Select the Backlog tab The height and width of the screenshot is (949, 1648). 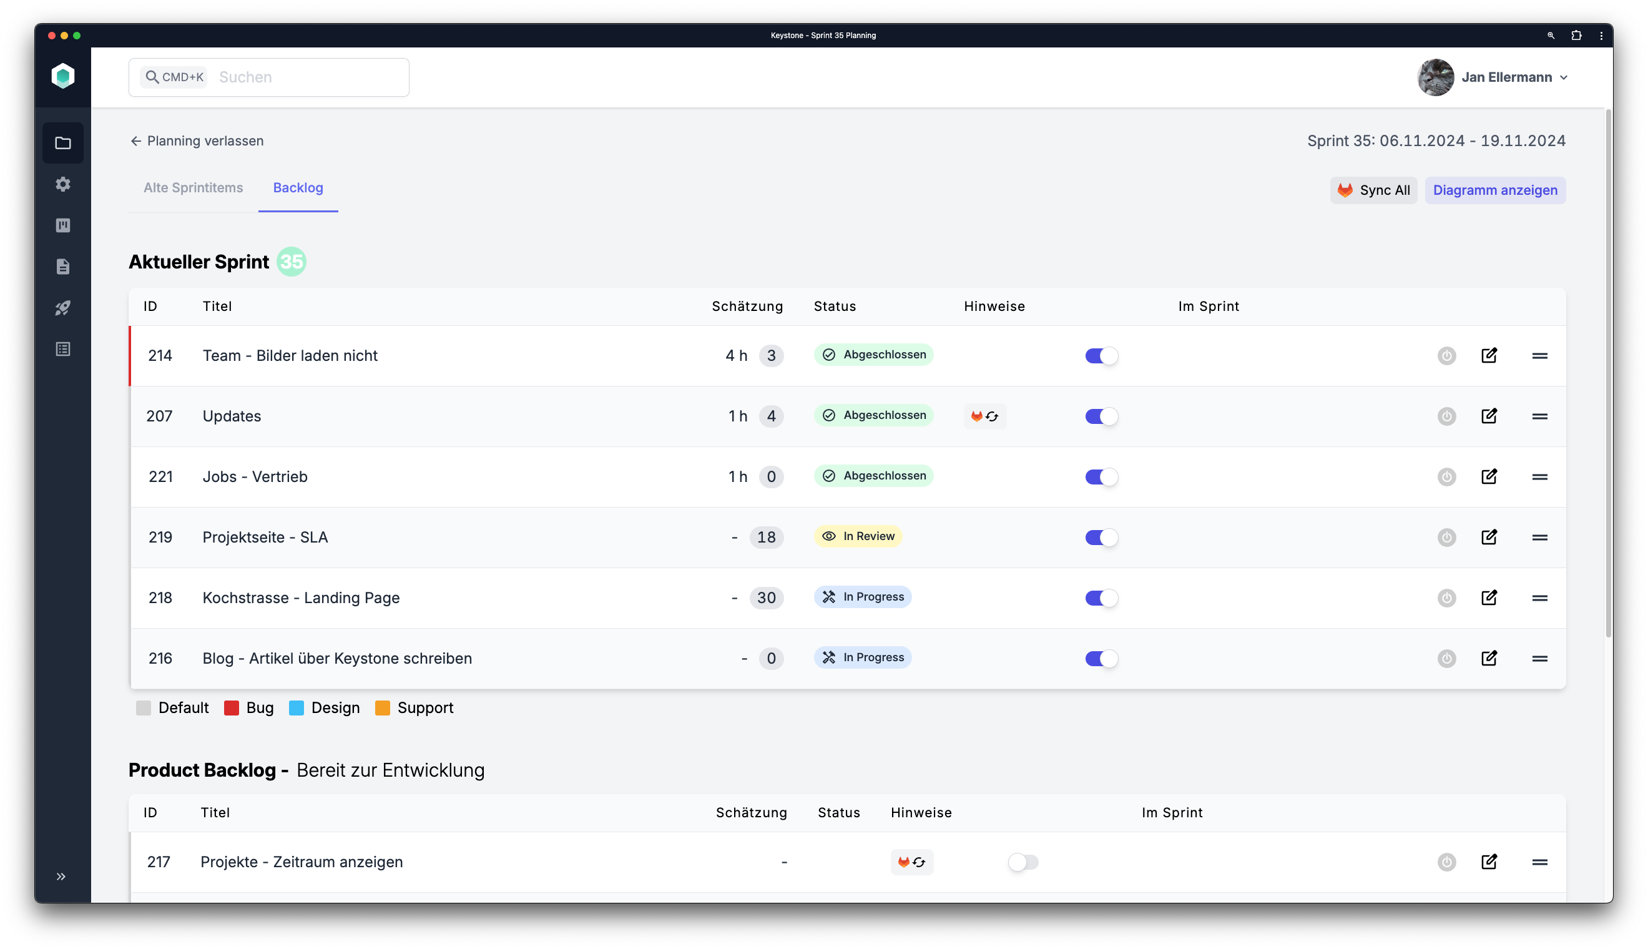pos(298,188)
